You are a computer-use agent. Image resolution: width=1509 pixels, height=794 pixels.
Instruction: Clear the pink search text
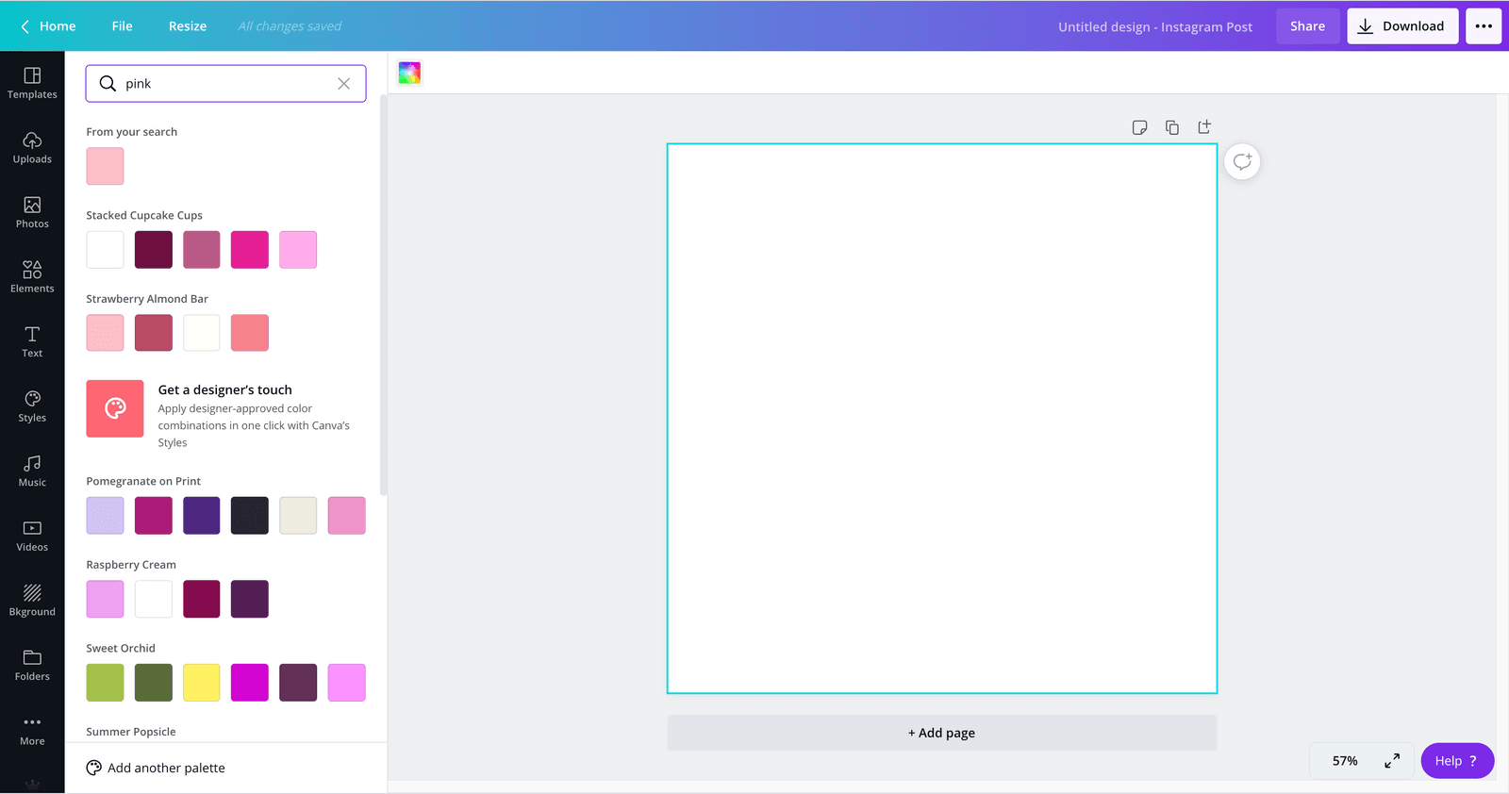pos(344,84)
